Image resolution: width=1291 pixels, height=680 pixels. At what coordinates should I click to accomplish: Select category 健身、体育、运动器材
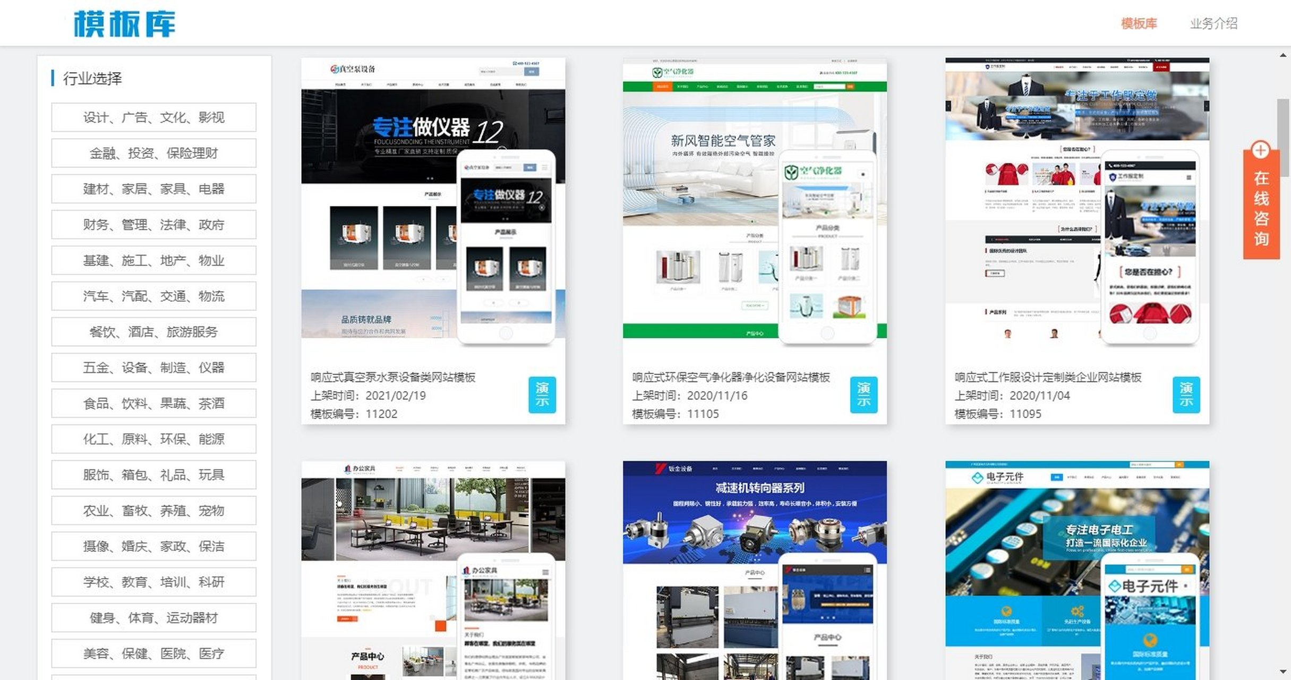tap(153, 617)
